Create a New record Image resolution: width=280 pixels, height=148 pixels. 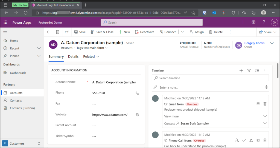coord(124,32)
